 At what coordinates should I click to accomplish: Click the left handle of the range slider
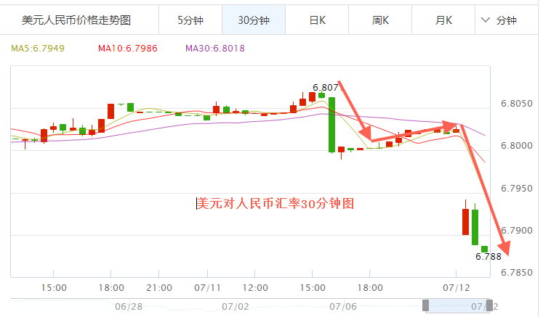point(425,305)
